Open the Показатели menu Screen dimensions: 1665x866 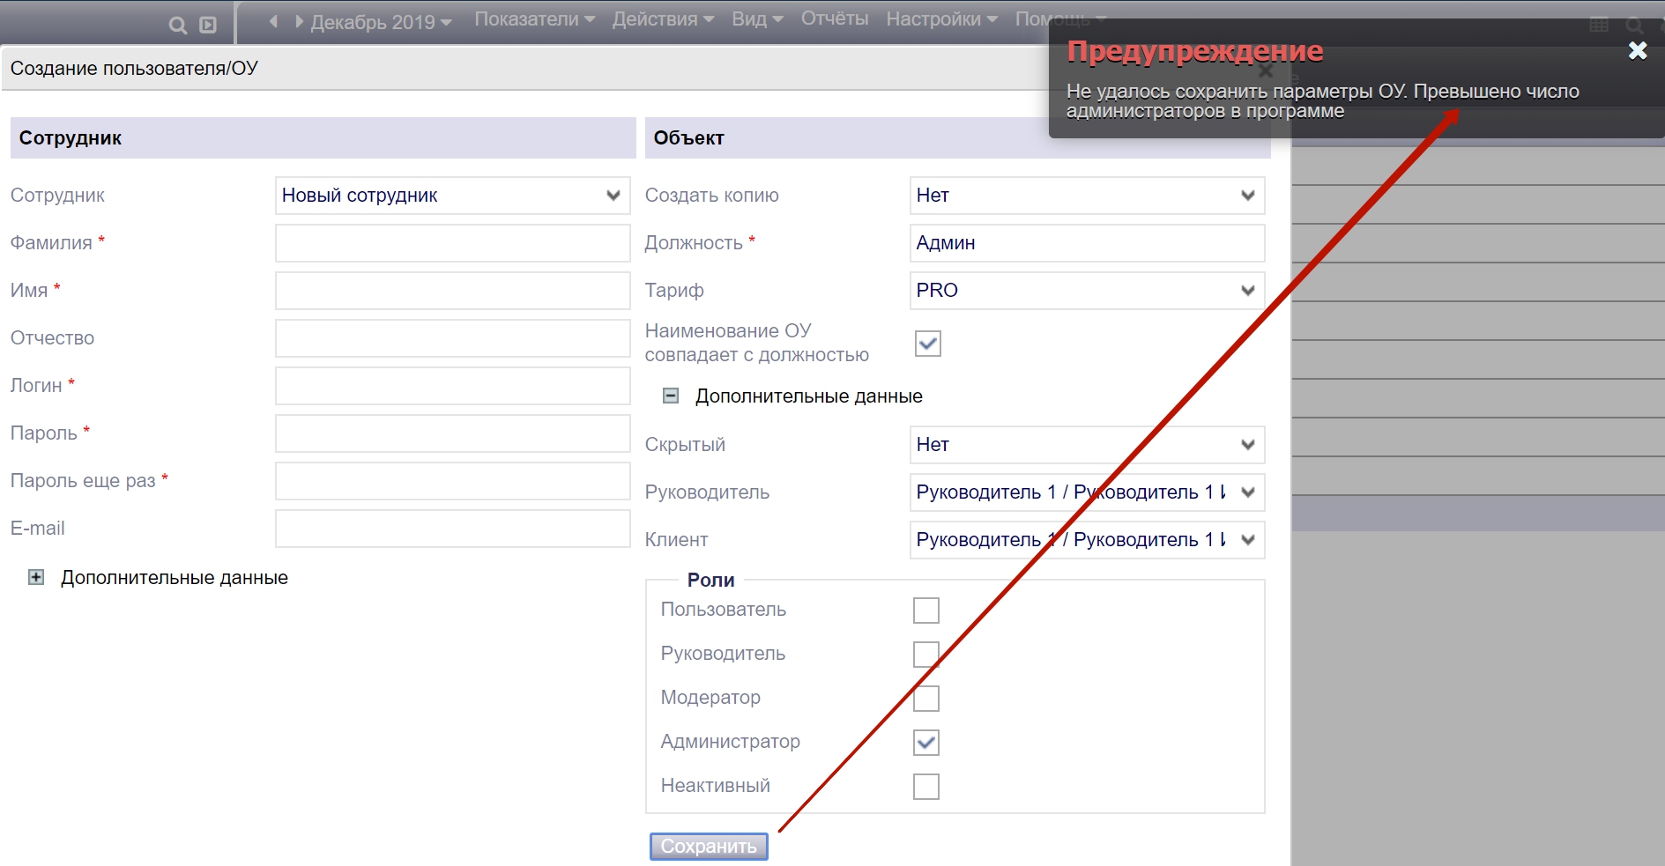[x=534, y=19]
